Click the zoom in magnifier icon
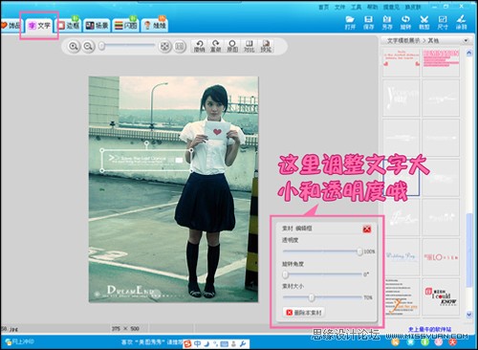The image size is (478, 350). pyautogui.click(x=74, y=47)
